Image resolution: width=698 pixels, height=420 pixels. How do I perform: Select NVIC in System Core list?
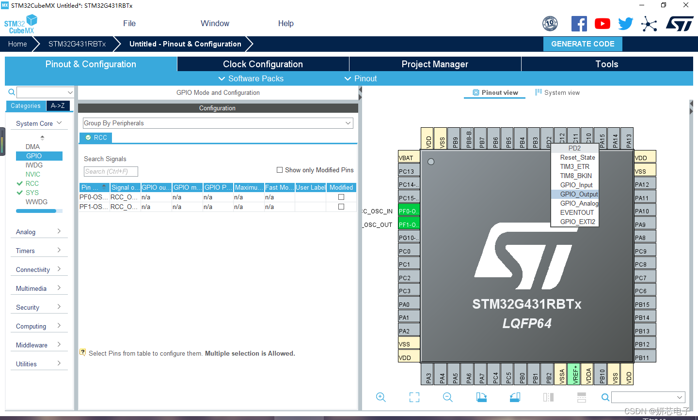[x=33, y=174]
